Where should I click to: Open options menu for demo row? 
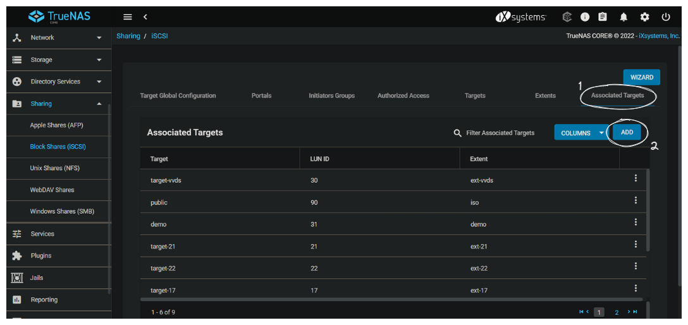tap(636, 222)
